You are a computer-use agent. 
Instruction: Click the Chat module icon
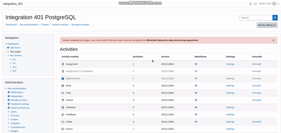(x=63, y=93)
